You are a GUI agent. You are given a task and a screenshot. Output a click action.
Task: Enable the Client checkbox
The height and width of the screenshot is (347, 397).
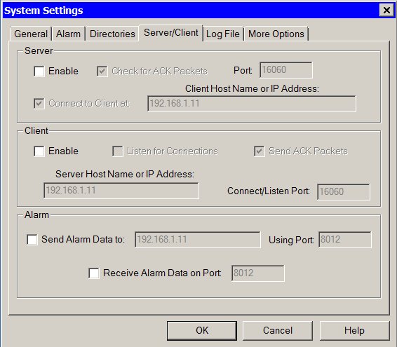(39, 151)
